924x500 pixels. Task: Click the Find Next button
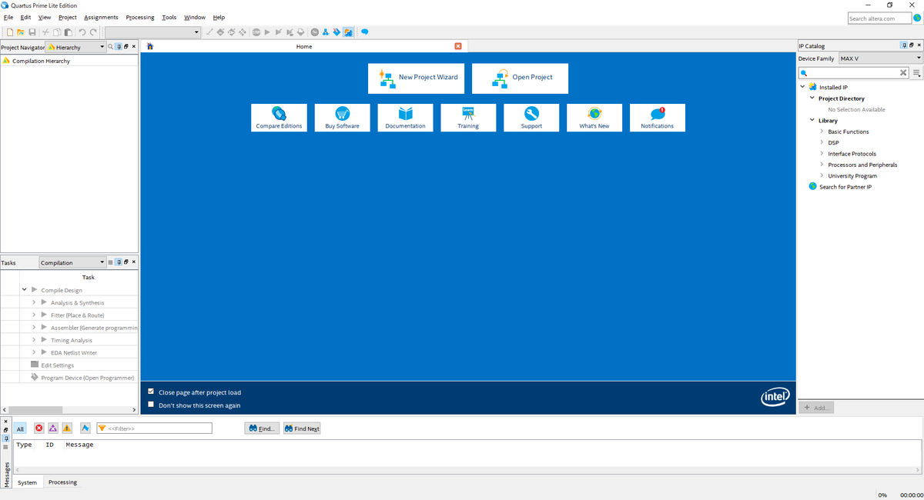point(301,428)
